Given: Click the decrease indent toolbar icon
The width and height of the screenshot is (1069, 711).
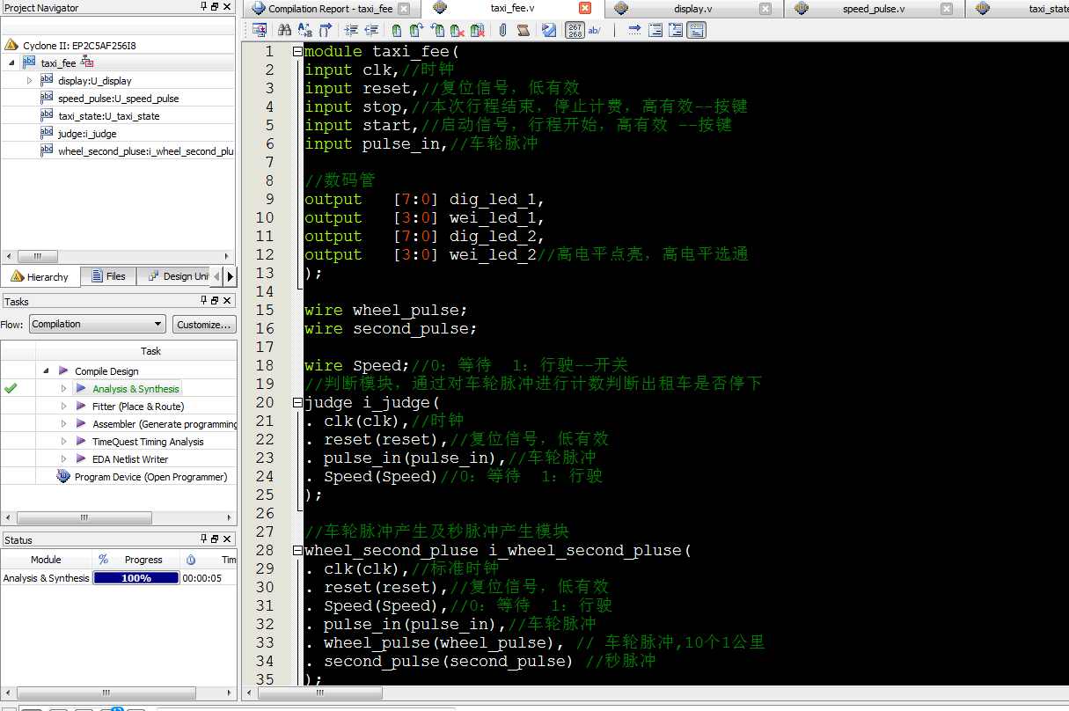Looking at the screenshot, I should pos(372,30).
